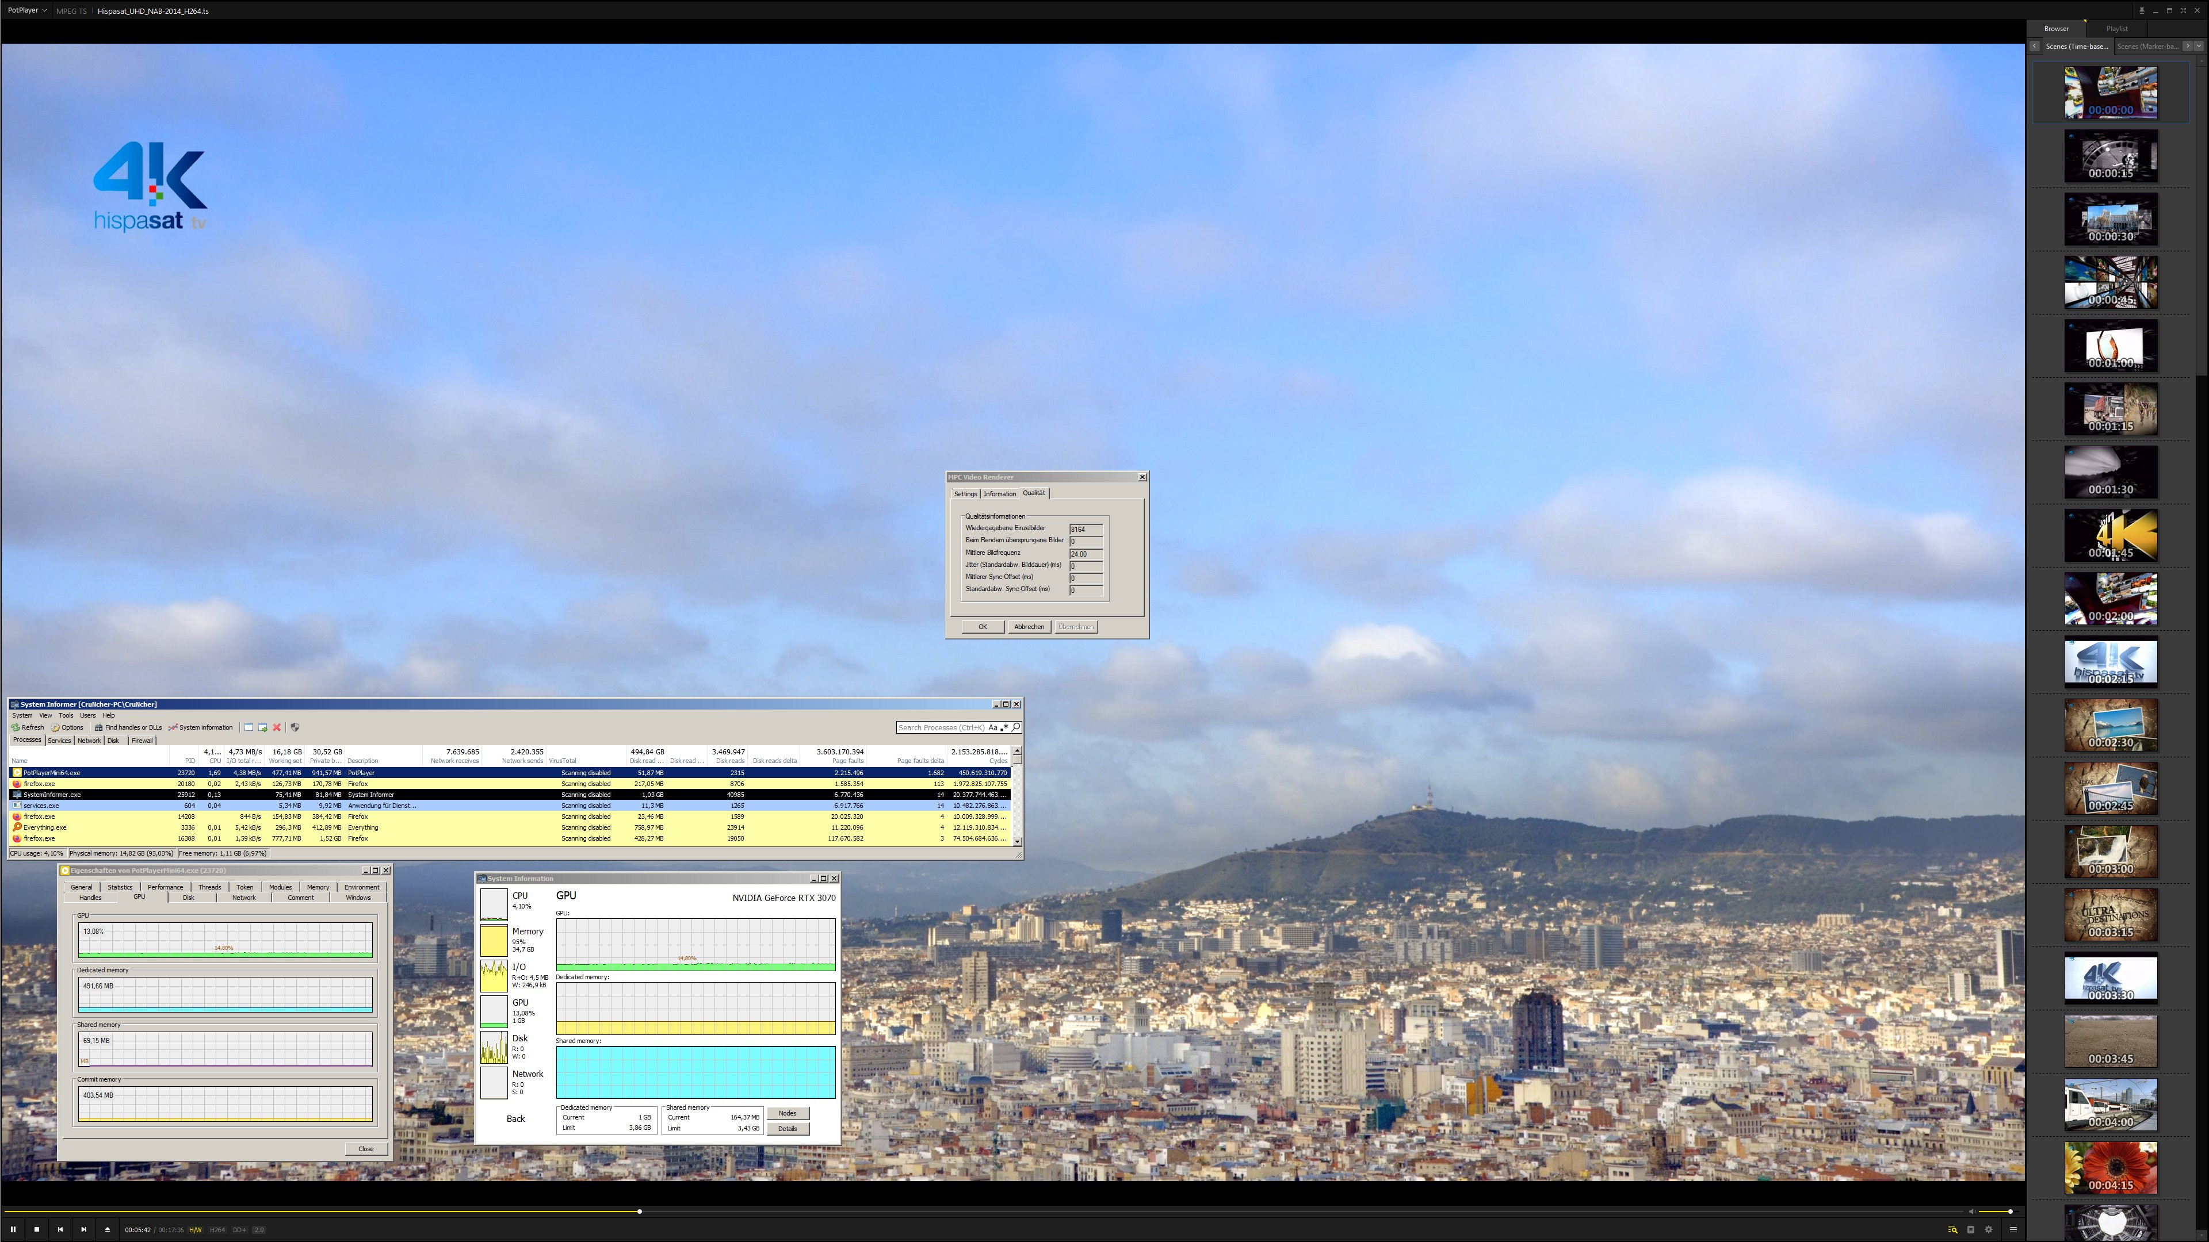
Task: Toggle the H/W acceleration indicator
Action: pos(196,1229)
